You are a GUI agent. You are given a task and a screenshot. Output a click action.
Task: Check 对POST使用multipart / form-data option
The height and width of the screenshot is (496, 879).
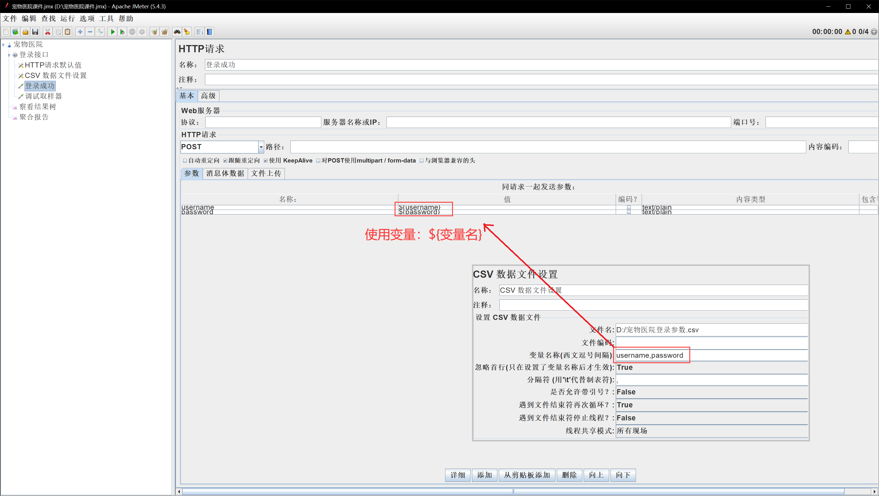[318, 161]
